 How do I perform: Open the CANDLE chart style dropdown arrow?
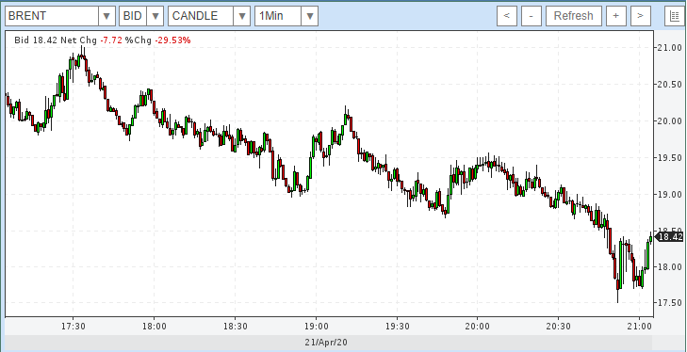pos(241,16)
